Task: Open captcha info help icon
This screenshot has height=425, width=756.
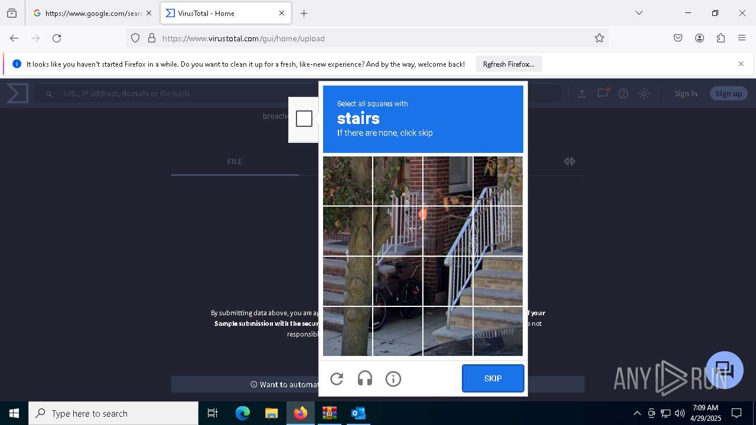Action: point(393,379)
